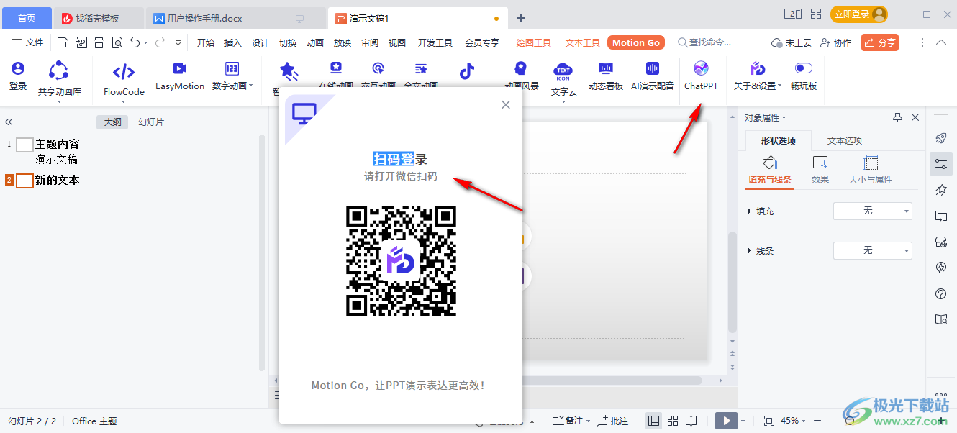The image size is (957, 433).
Task: Click the 立即登录 sign-in button
Action: (x=859, y=14)
